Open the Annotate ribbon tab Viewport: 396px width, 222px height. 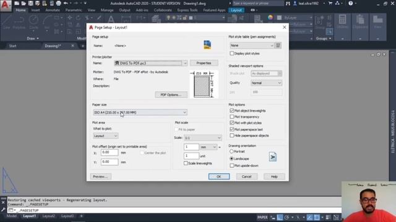point(53,10)
